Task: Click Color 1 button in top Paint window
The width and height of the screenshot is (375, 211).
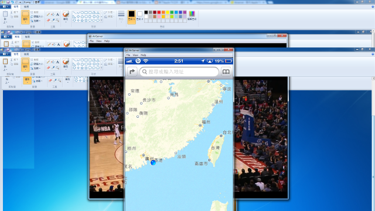Action: point(131,16)
